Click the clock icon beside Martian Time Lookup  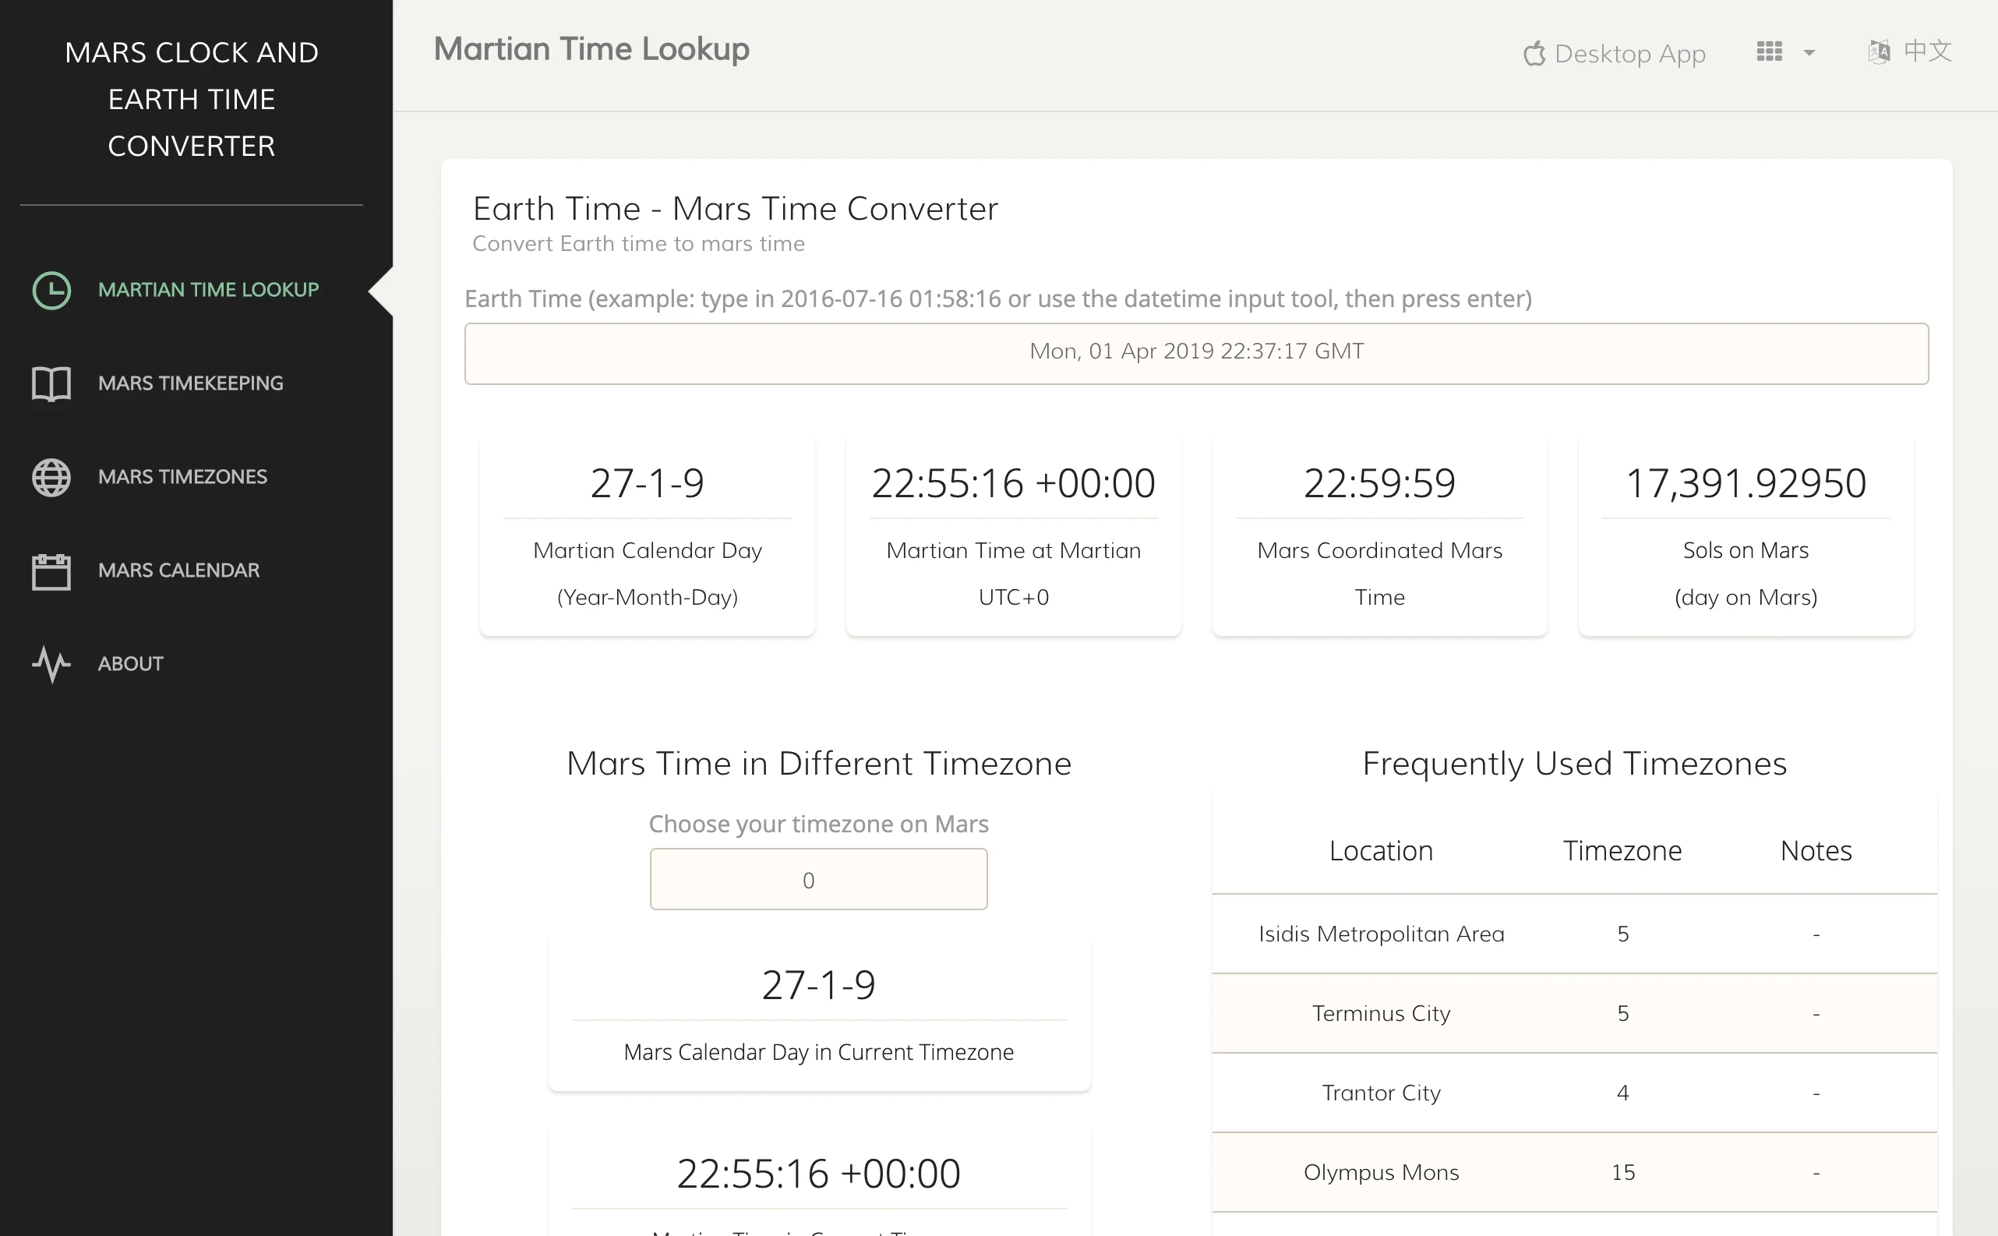51,290
